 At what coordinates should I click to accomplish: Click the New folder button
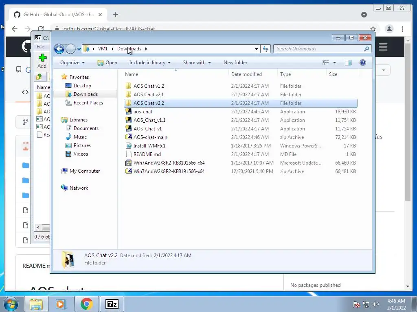click(235, 63)
